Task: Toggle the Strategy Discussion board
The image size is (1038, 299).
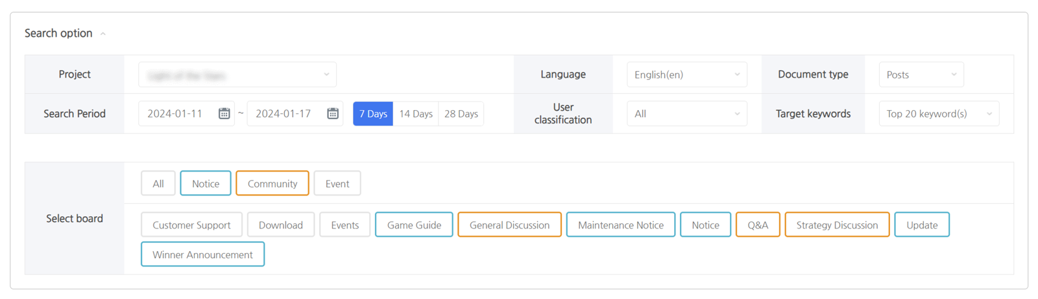Action: pos(837,225)
